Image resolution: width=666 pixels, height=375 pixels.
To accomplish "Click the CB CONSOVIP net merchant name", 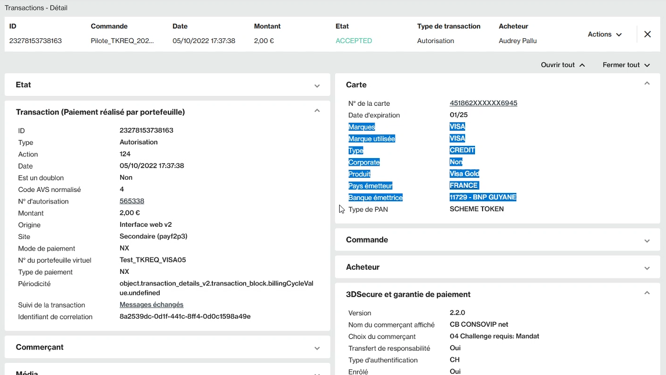I will pos(478,324).
